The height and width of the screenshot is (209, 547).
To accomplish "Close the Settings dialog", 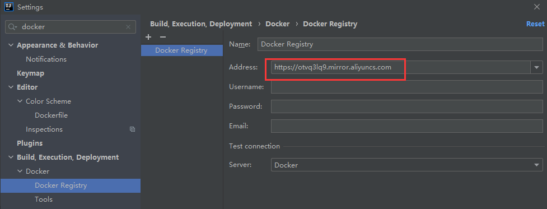I will click(536, 7).
